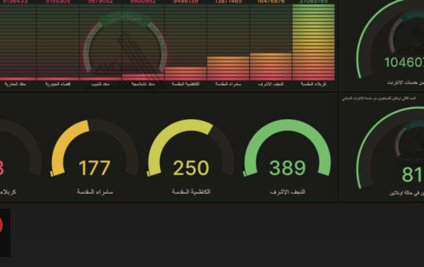Select the سامراء المقدسة bar in the chart

[228, 68]
